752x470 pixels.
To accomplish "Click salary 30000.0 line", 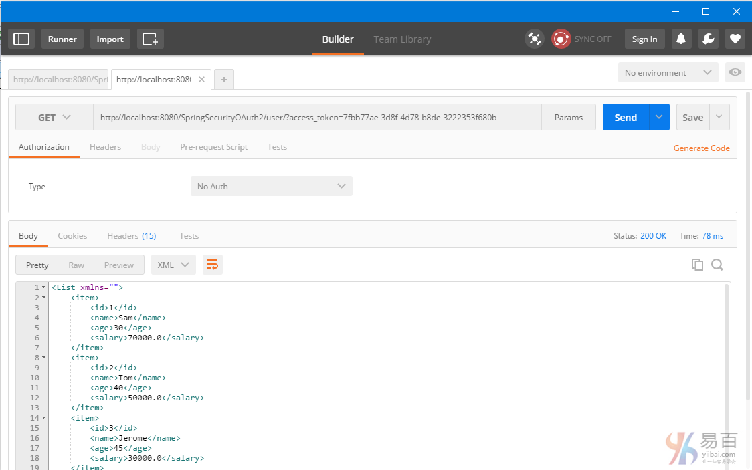I will (x=147, y=458).
